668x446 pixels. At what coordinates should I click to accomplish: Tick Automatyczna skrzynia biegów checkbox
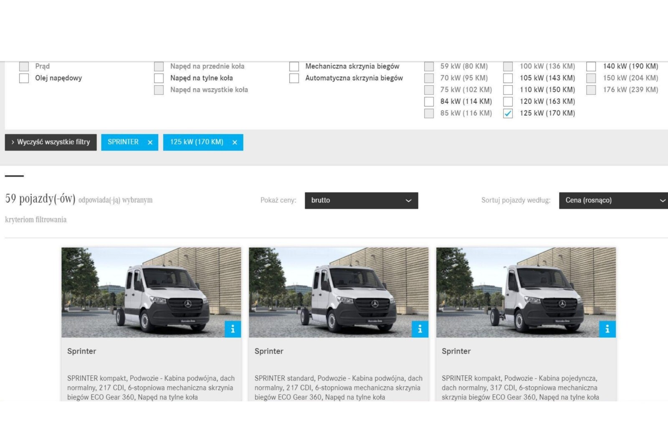click(x=294, y=78)
